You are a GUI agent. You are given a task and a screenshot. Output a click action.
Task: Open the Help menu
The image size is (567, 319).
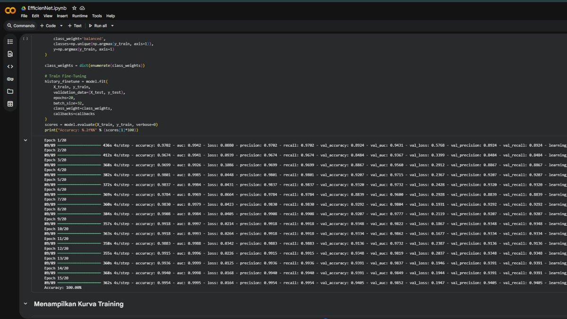click(x=111, y=16)
